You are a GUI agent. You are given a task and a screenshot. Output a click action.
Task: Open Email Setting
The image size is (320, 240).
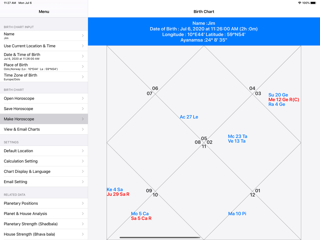(x=44, y=182)
